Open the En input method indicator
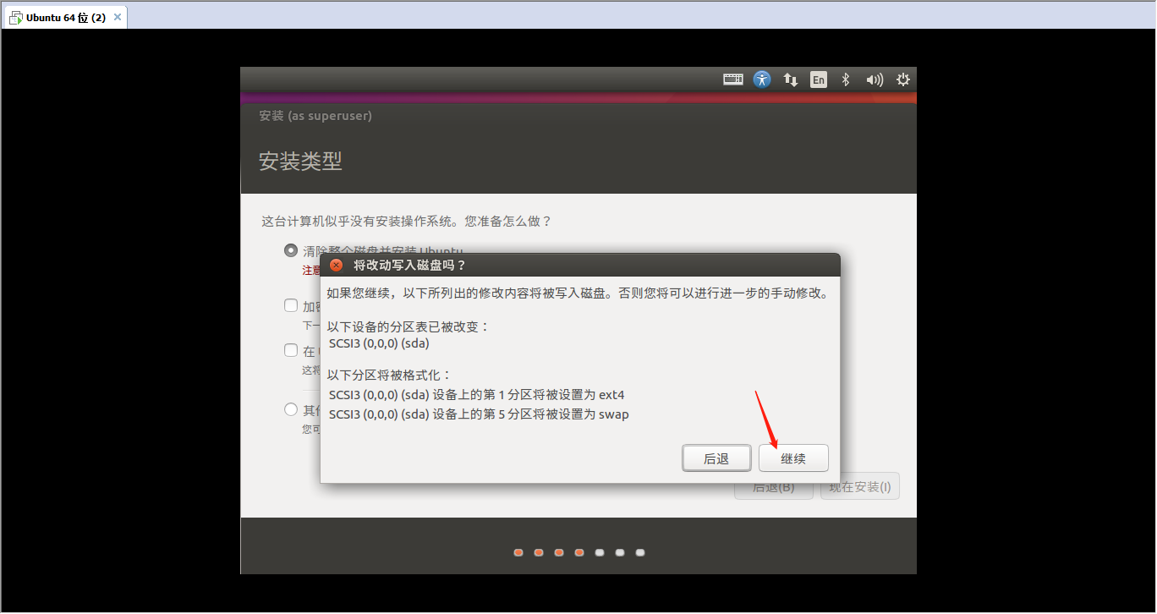Image resolution: width=1157 pixels, height=614 pixels. tap(818, 79)
